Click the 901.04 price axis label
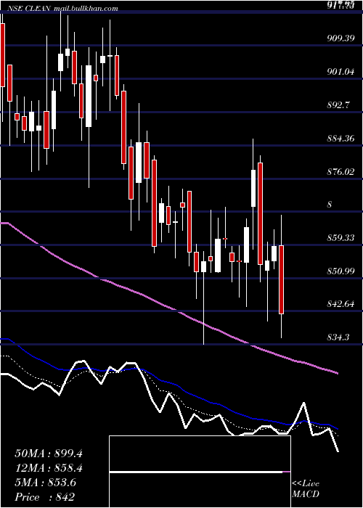 coord(340,72)
